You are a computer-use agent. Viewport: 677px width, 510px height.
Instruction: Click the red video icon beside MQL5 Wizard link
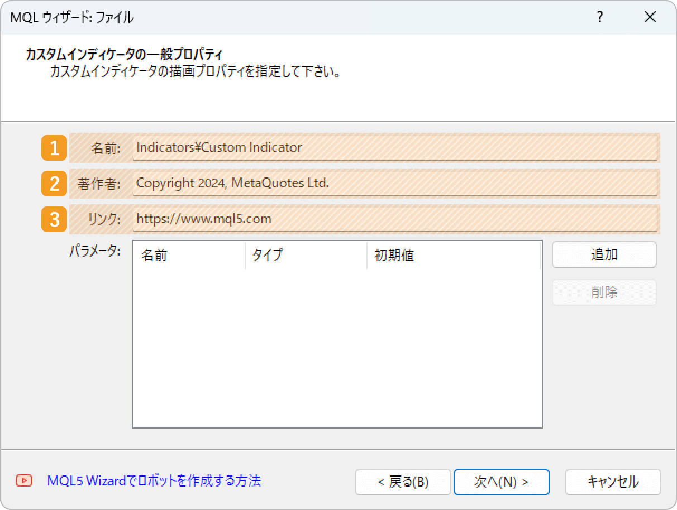(24, 480)
